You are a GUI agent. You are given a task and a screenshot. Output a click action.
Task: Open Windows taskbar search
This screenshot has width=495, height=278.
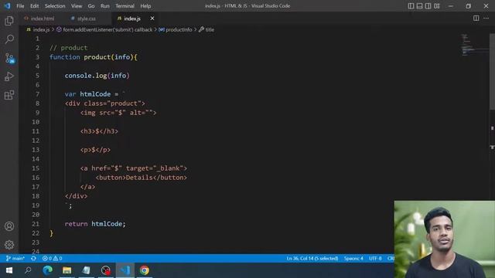28,270
